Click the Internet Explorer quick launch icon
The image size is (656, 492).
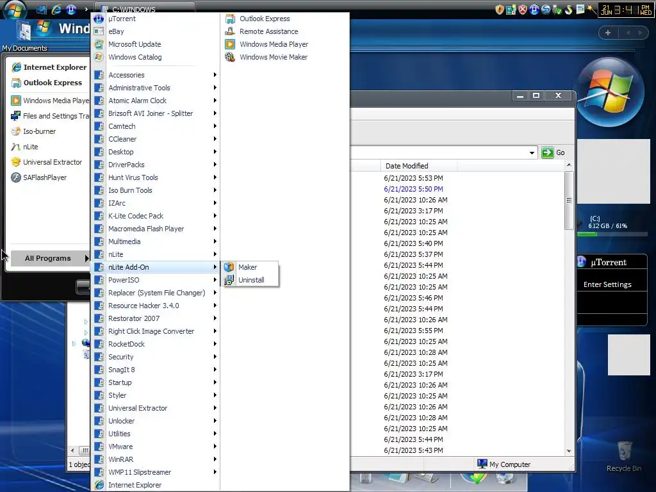point(56,10)
